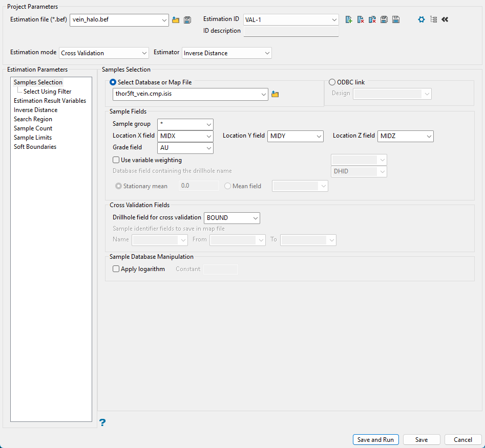Open Estimation Result Variables in the tree
Viewport: 485px width, 448px height.
50,101
